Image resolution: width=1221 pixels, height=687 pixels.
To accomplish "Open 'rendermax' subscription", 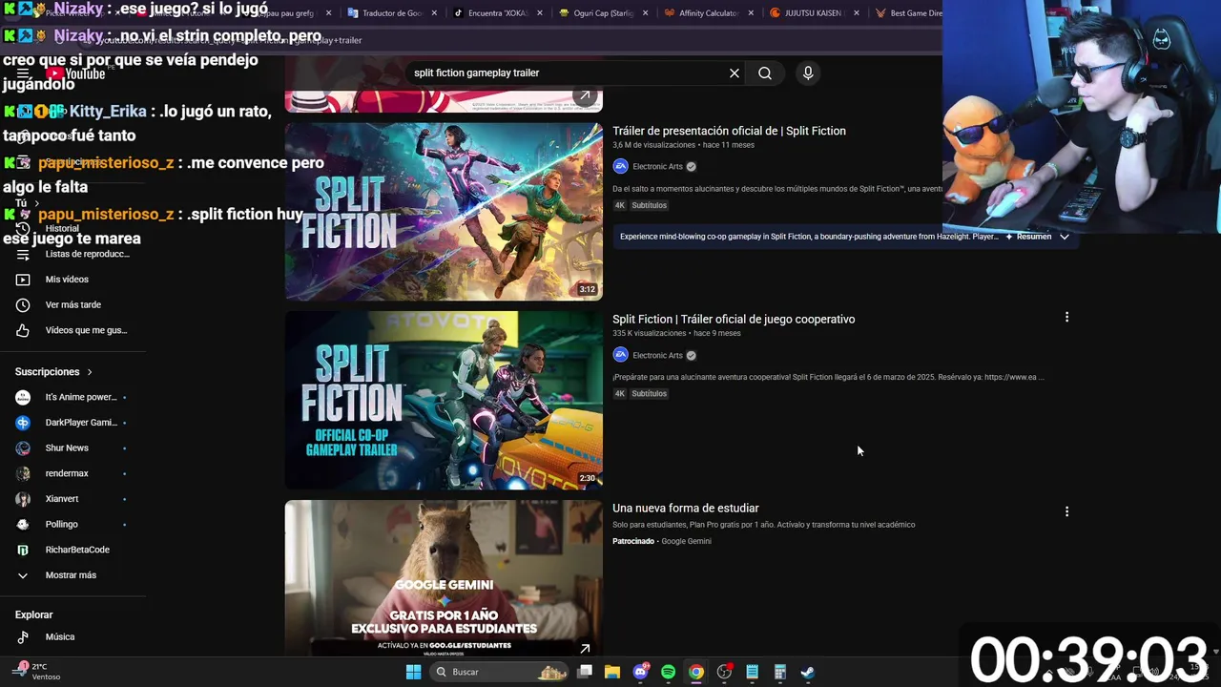I will click(67, 474).
